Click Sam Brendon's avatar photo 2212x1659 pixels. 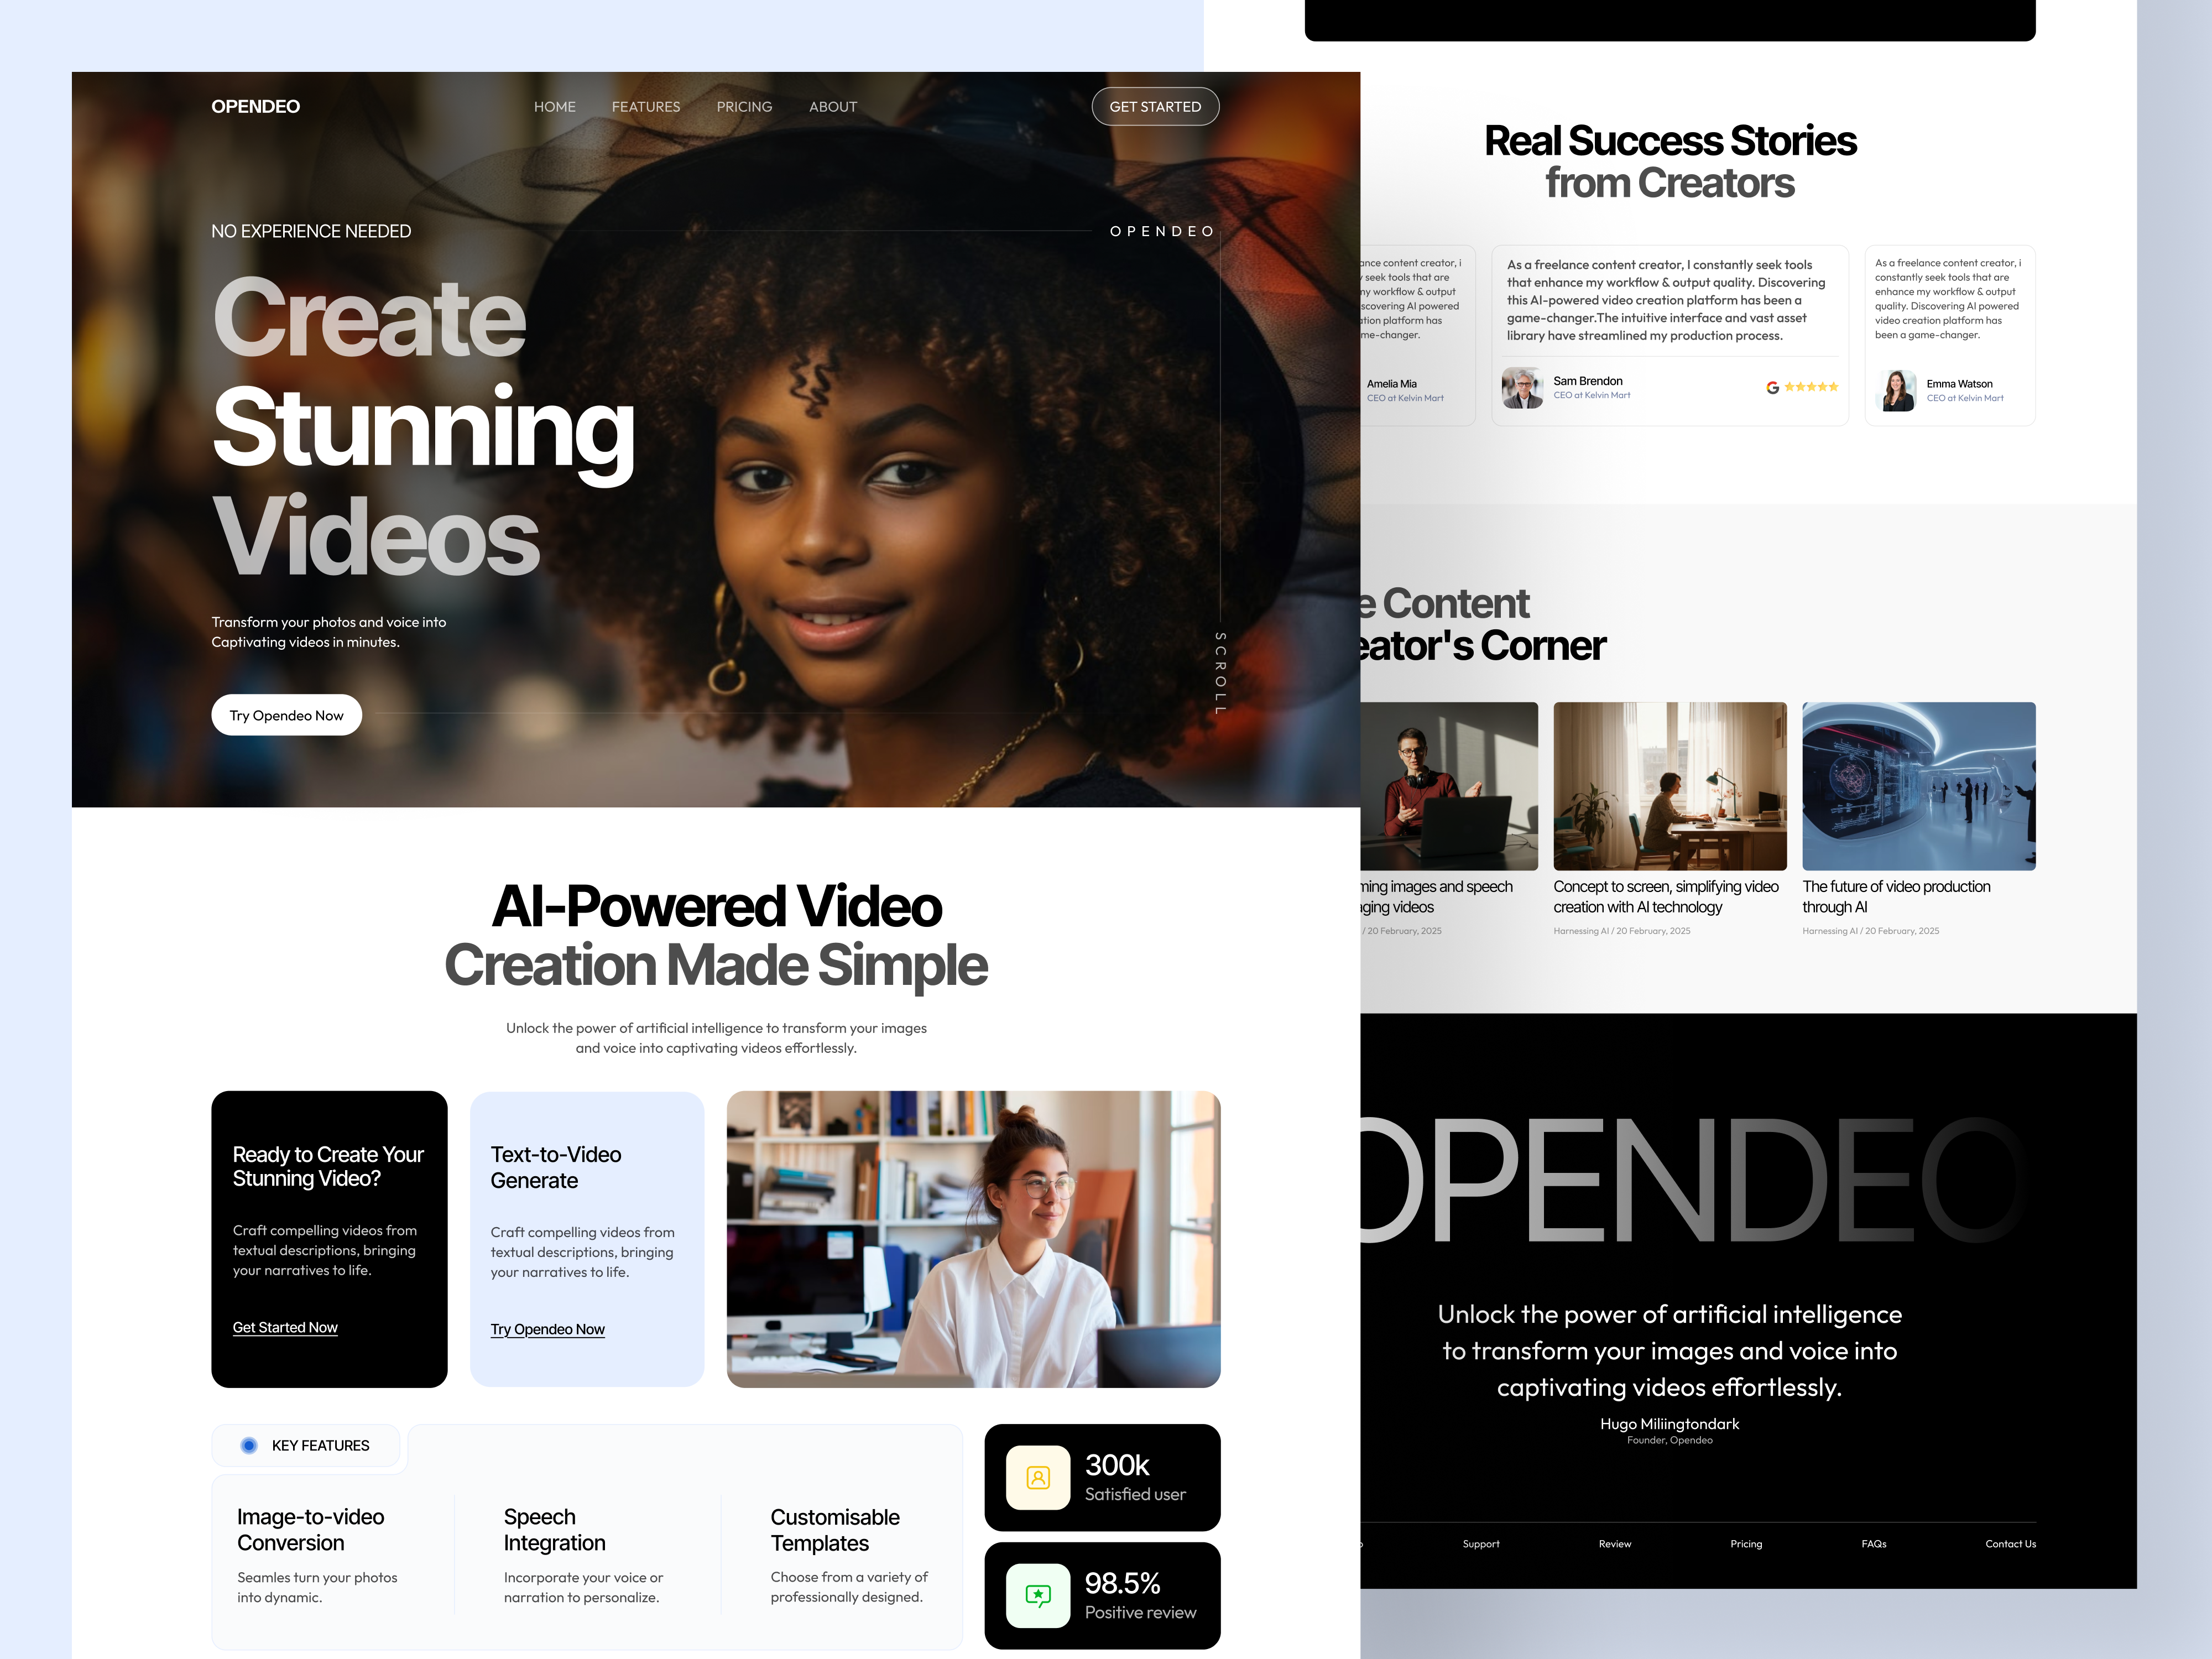pyautogui.click(x=1522, y=387)
